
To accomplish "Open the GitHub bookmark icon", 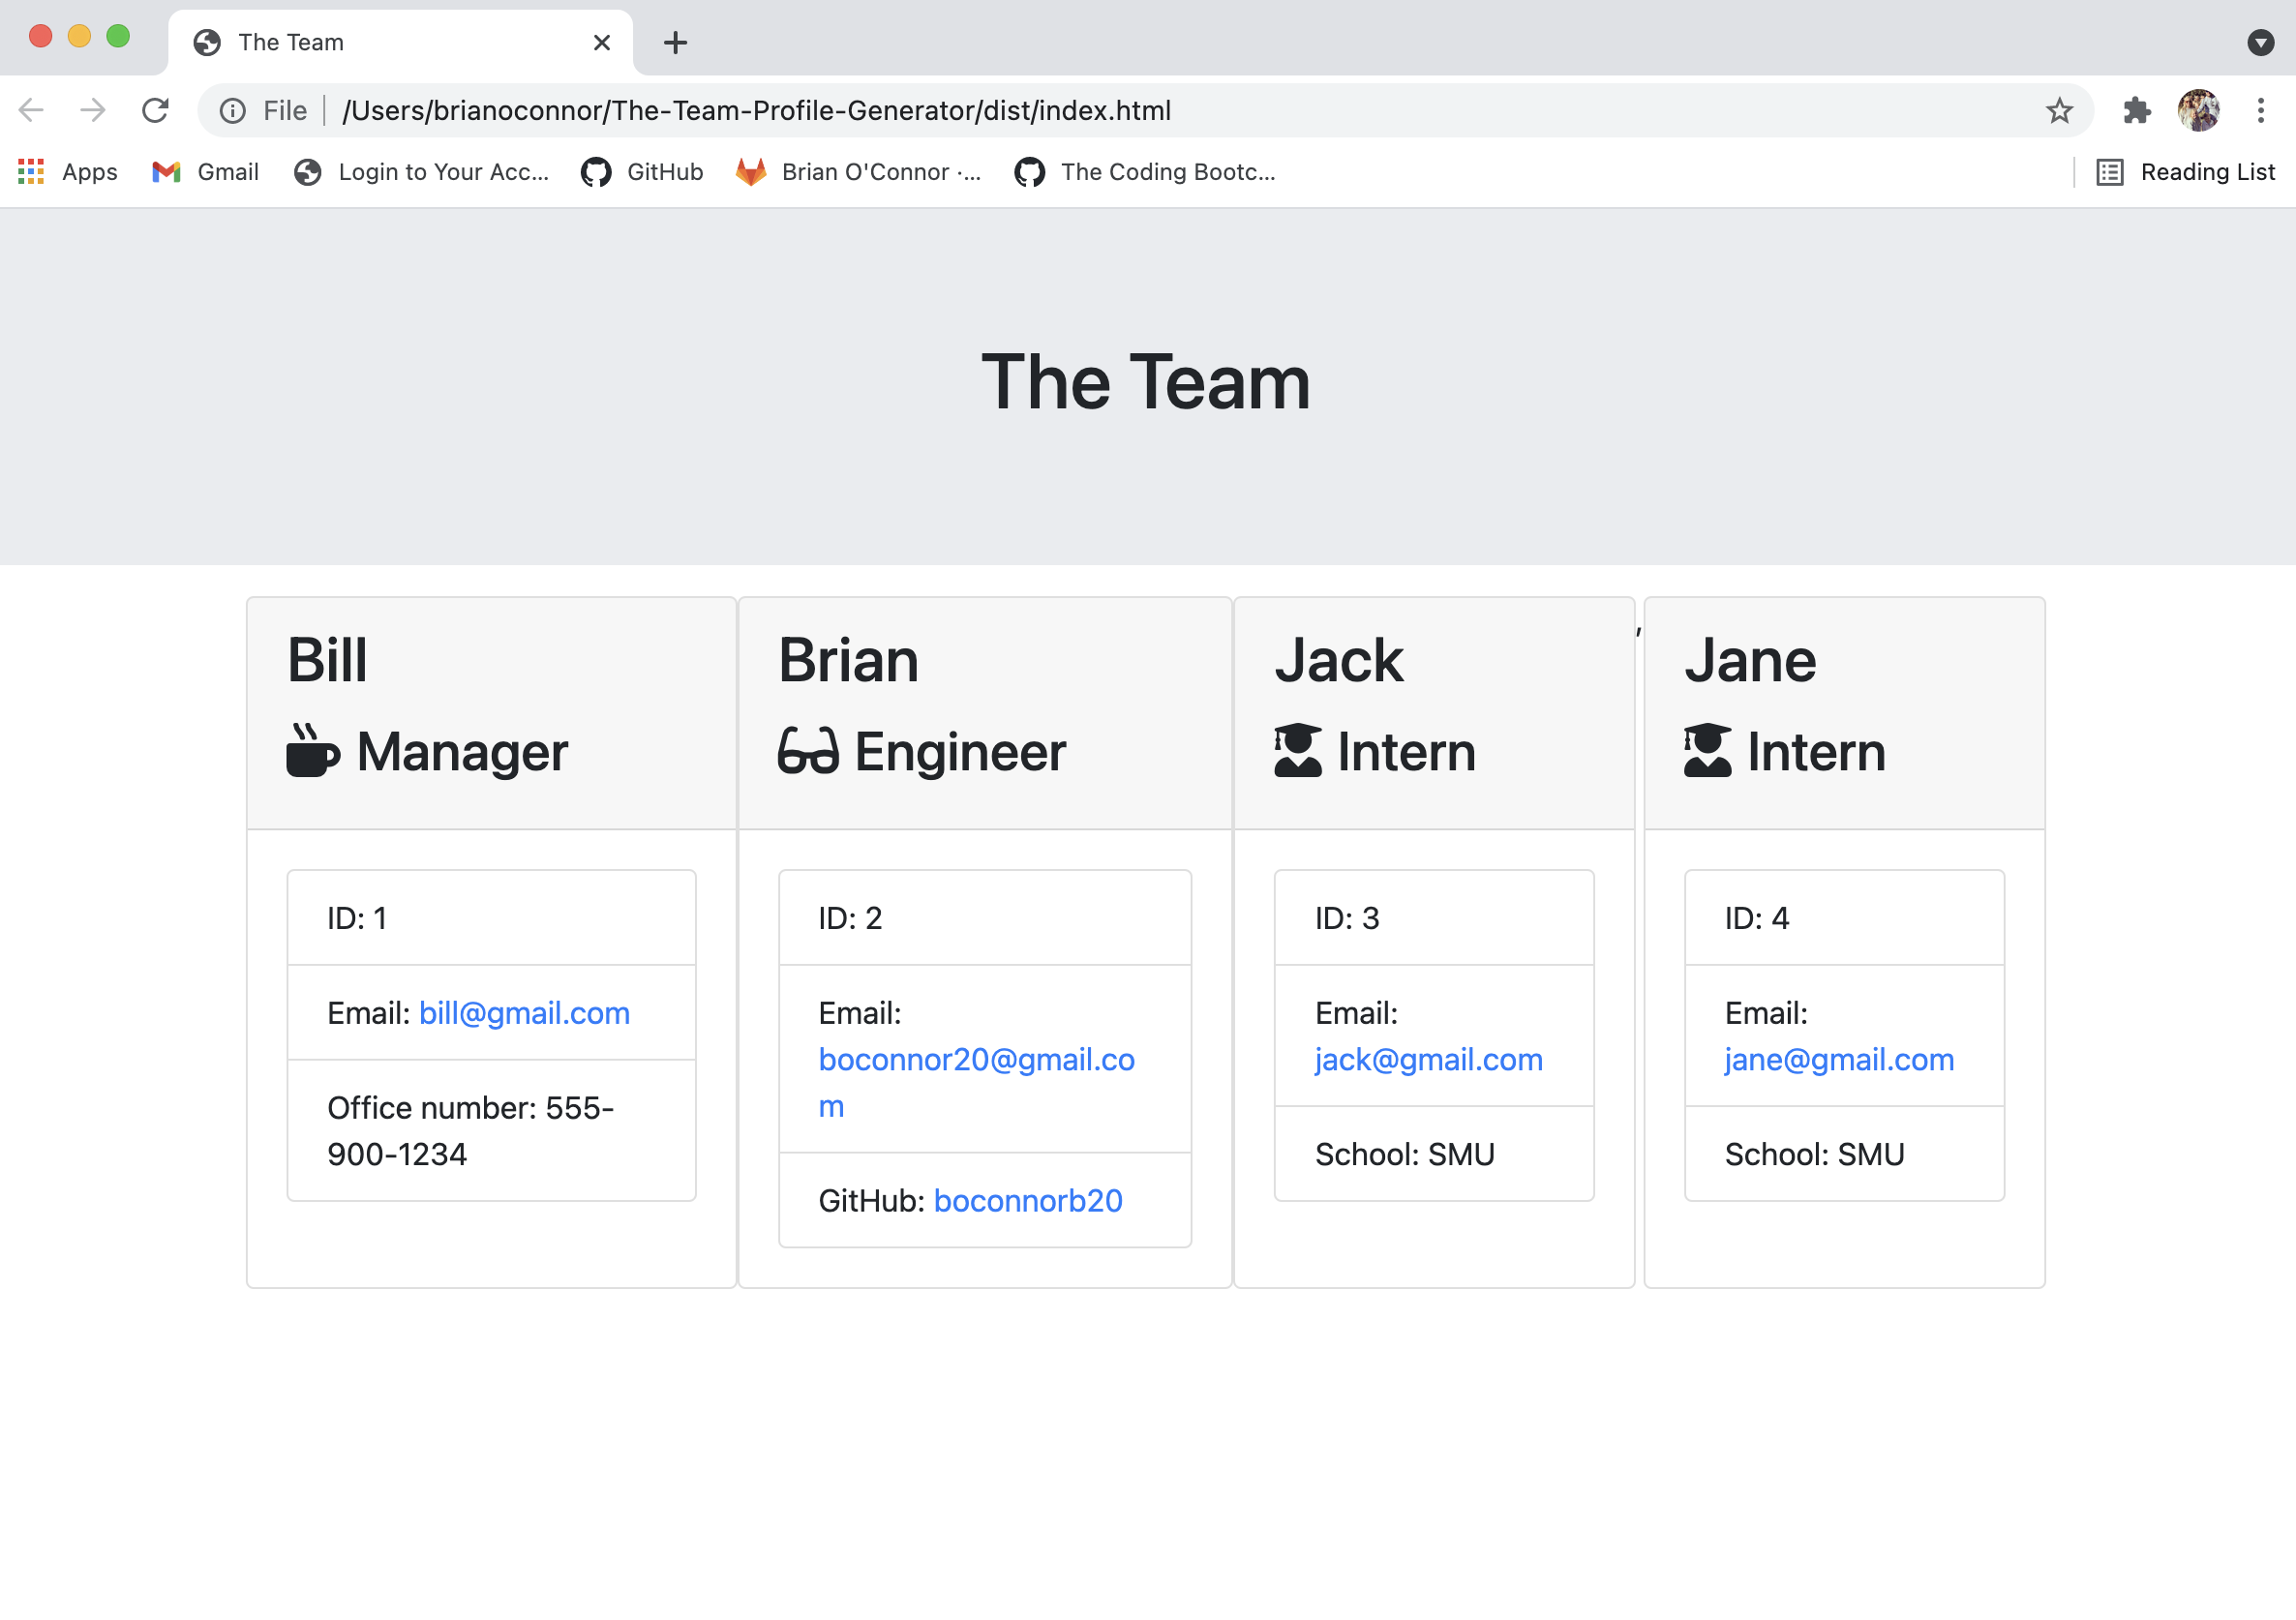I will (596, 171).
